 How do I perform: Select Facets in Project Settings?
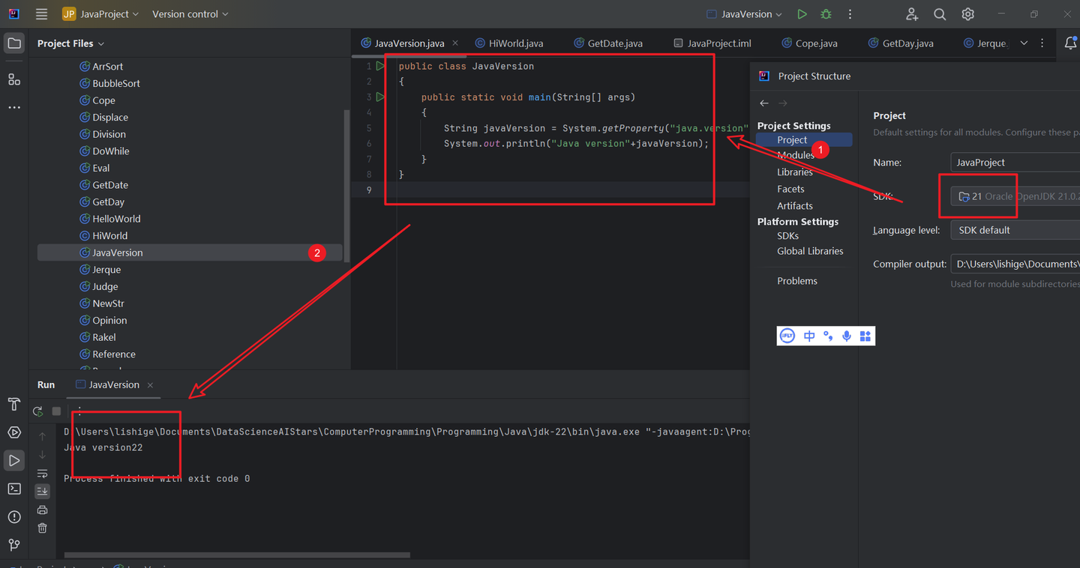click(790, 189)
